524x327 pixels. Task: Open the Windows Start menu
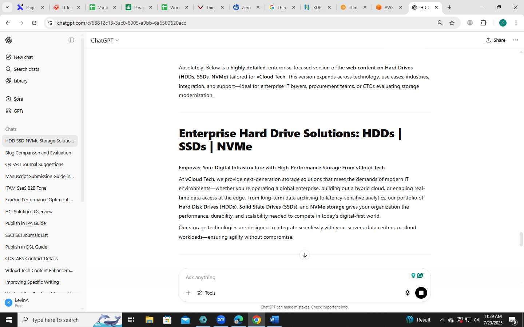pos(9,320)
